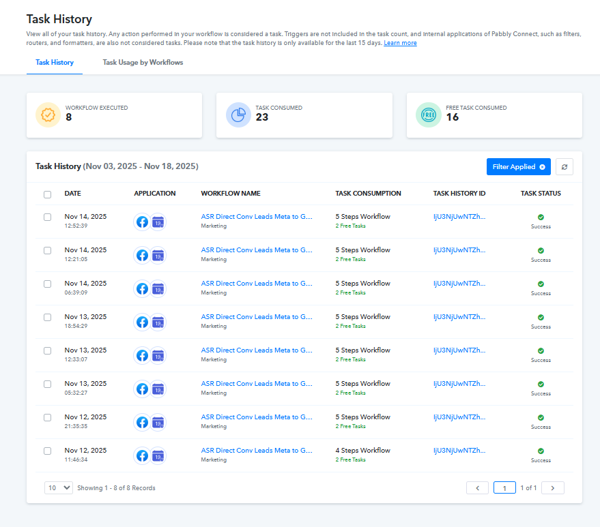
Task: Open the Learn more link
Action: point(400,43)
